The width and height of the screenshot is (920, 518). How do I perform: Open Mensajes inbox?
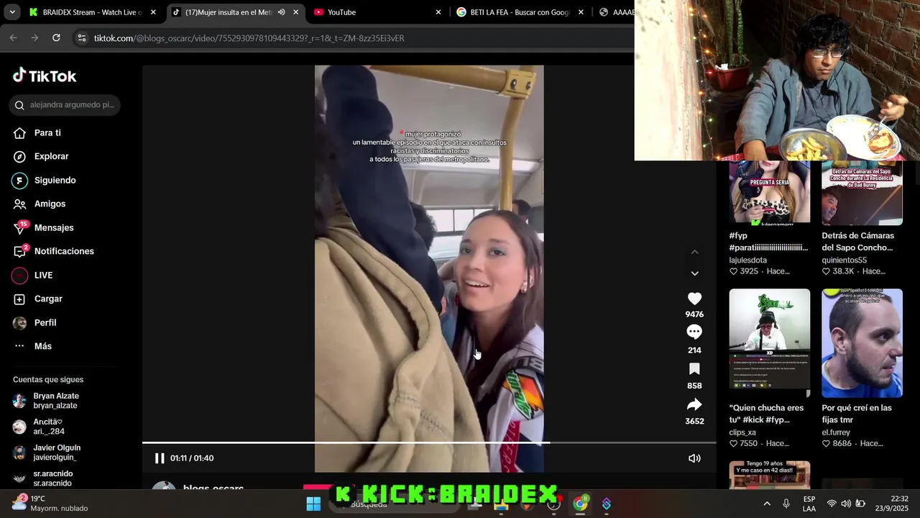pyautogui.click(x=54, y=227)
